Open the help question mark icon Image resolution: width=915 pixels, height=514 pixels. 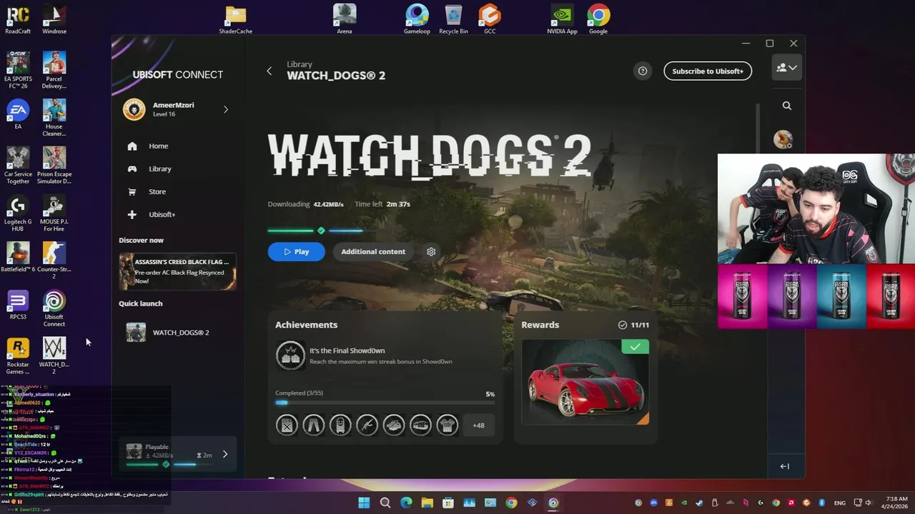coord(643,71)
